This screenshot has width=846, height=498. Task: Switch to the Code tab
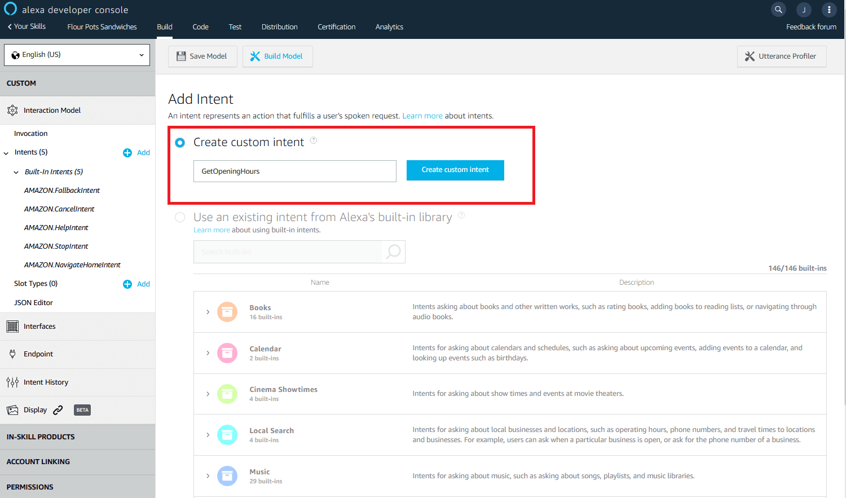click(200, 27)
